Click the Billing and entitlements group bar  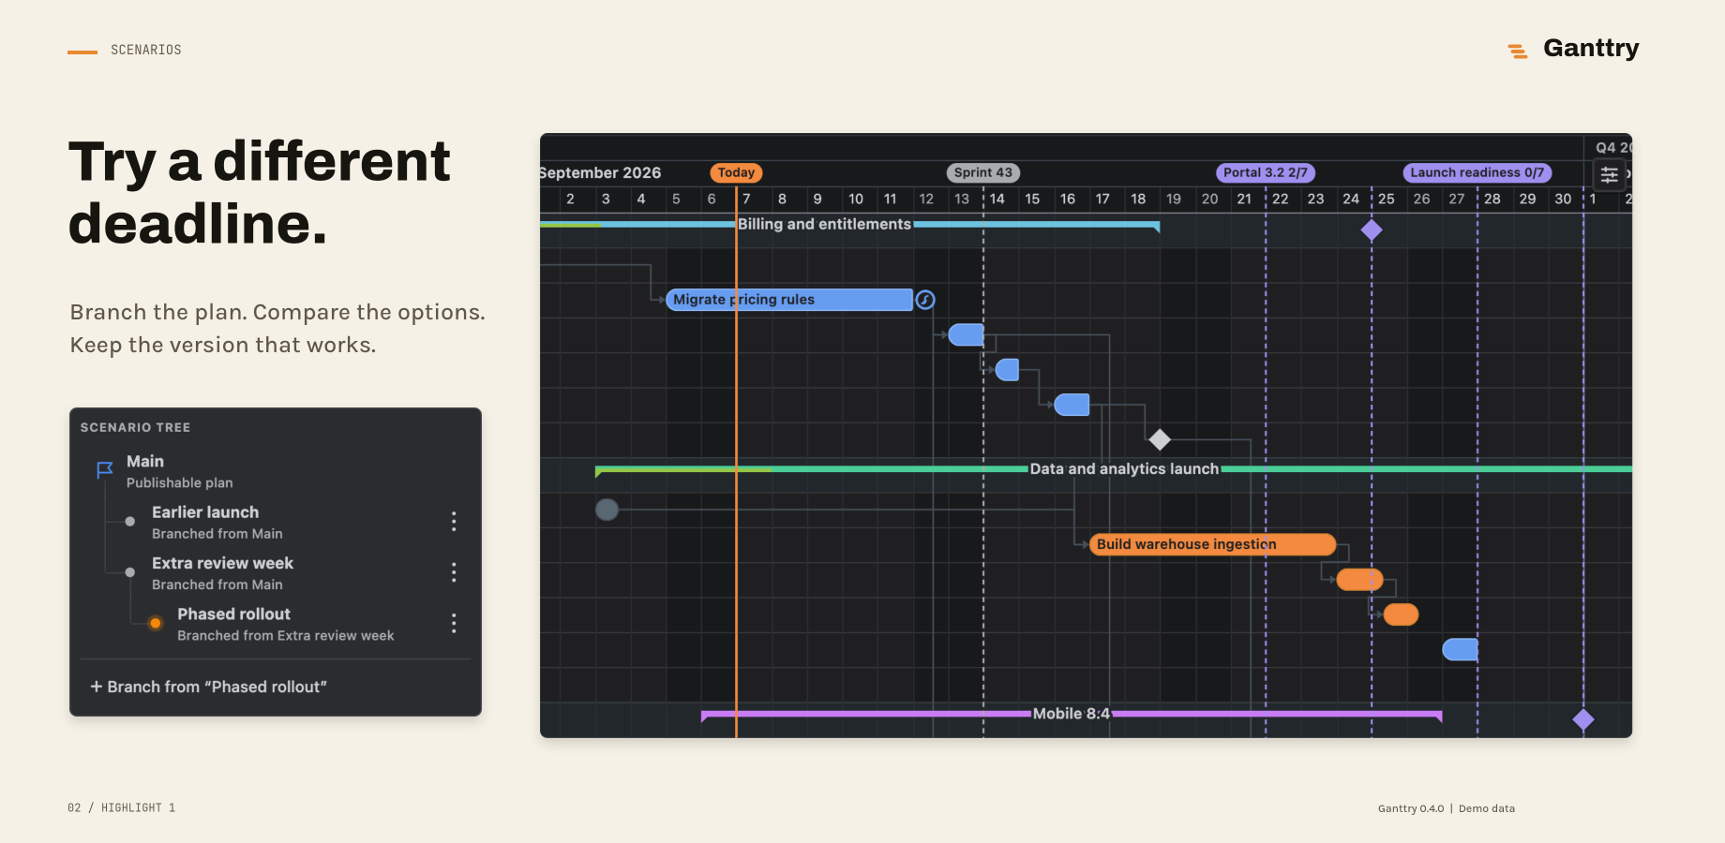click(849, 225)
